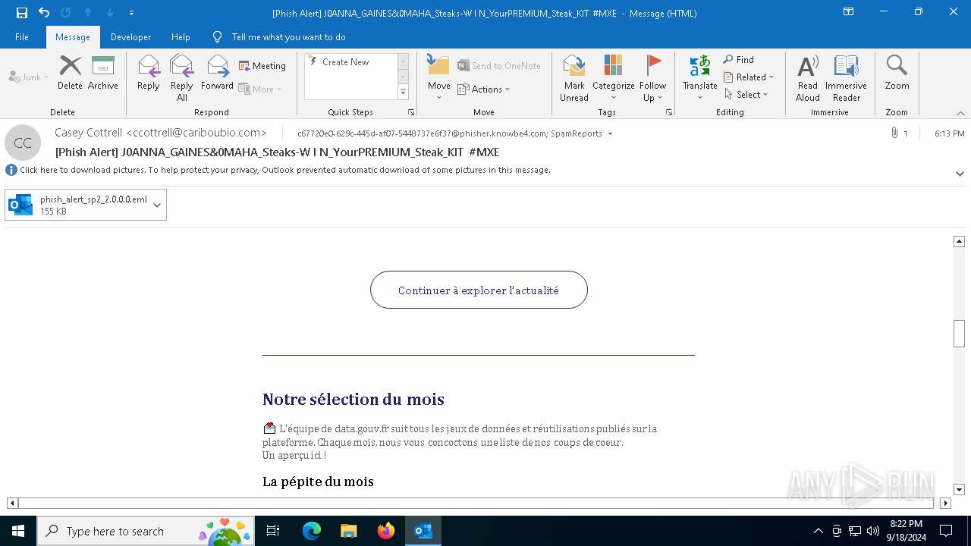Viewport: 971px width, 546px height.
Task: Open the Move folder button
Action: point(438,78)
